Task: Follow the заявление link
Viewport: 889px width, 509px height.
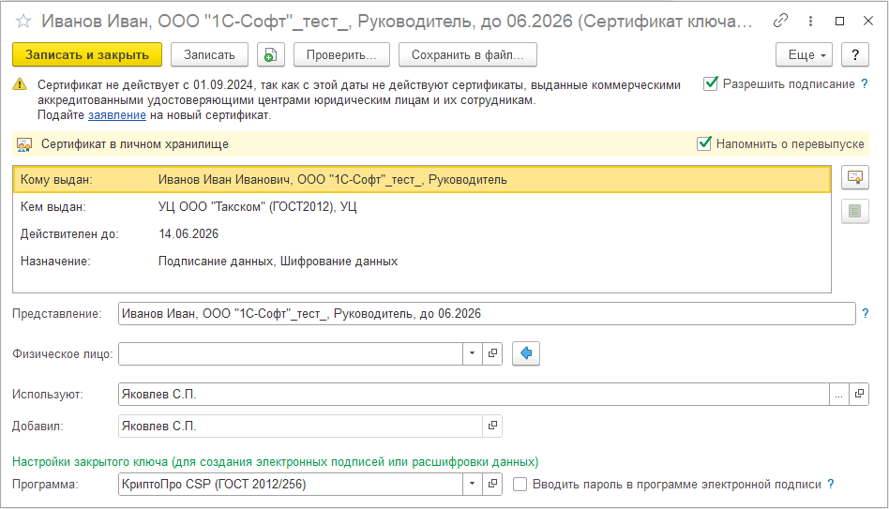Action: [117, 115]
